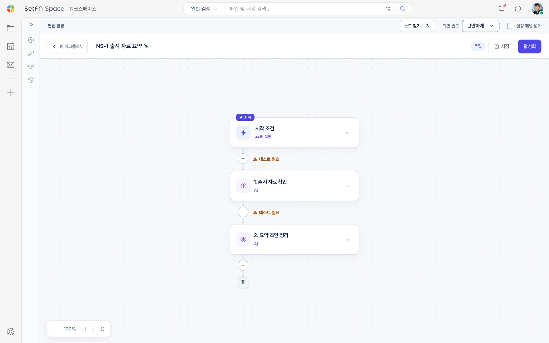
Task: Click the 100% zoom level value
Action: click(69, 329)
